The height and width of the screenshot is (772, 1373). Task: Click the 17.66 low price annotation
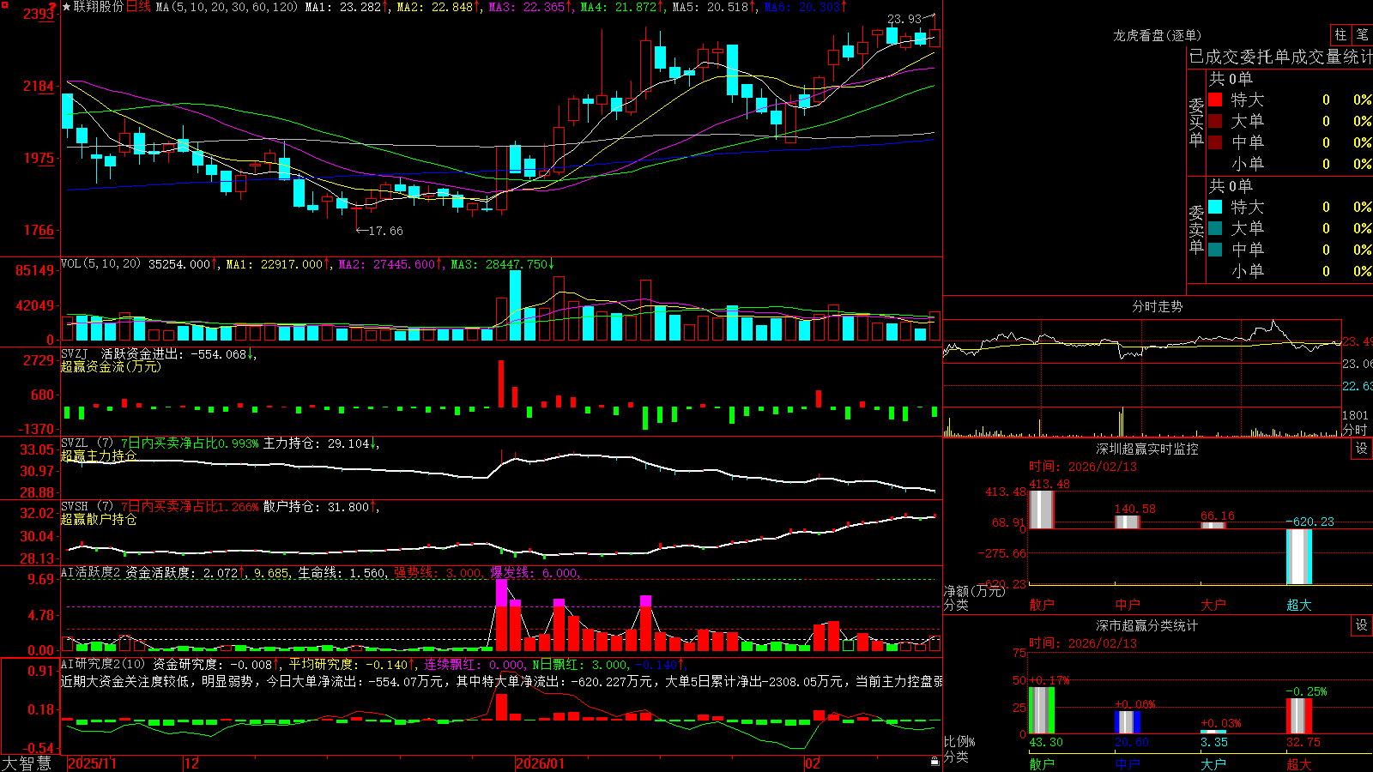coord(385,231)
